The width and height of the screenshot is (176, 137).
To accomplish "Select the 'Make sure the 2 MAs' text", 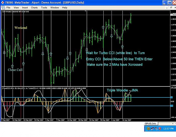I will point(115,65).
